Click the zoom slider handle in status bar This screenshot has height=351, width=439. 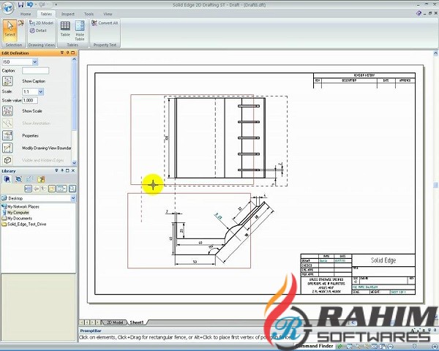(x=414, y=347)
